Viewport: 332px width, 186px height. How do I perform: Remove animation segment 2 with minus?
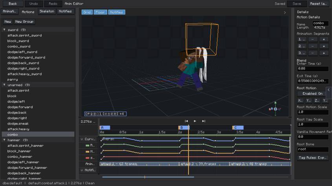tap(312, 46)
